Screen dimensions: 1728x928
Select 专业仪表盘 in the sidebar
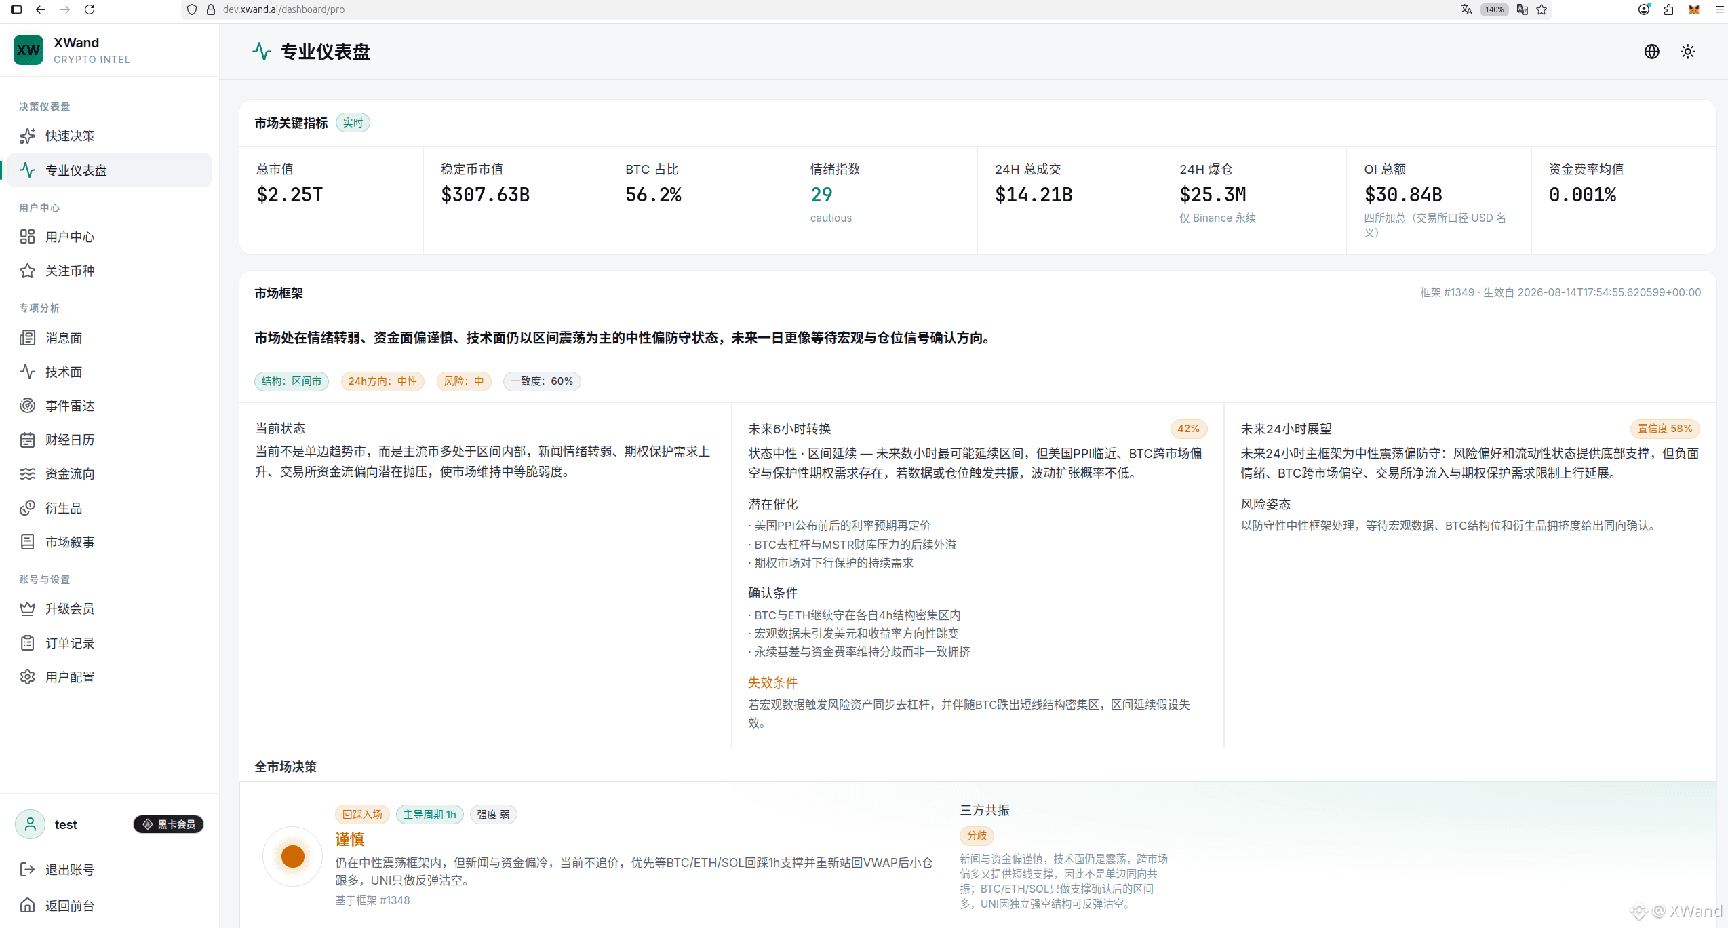[109, 170]
